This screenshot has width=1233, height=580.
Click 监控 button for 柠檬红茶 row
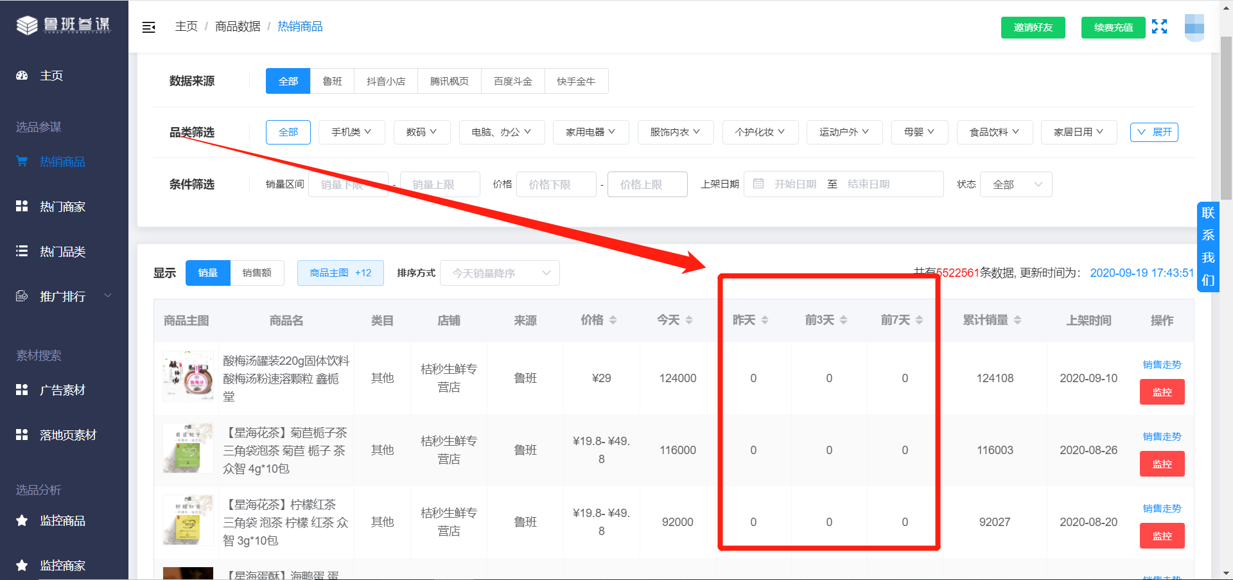pos(1162,536)
